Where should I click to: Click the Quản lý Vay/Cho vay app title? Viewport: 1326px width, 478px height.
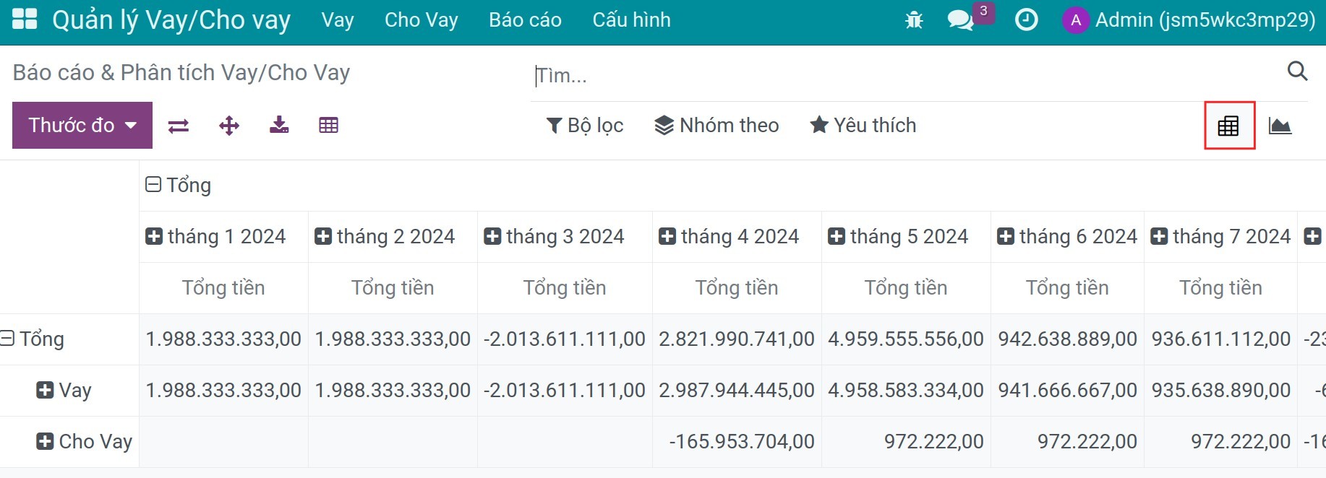coord(171,20)
